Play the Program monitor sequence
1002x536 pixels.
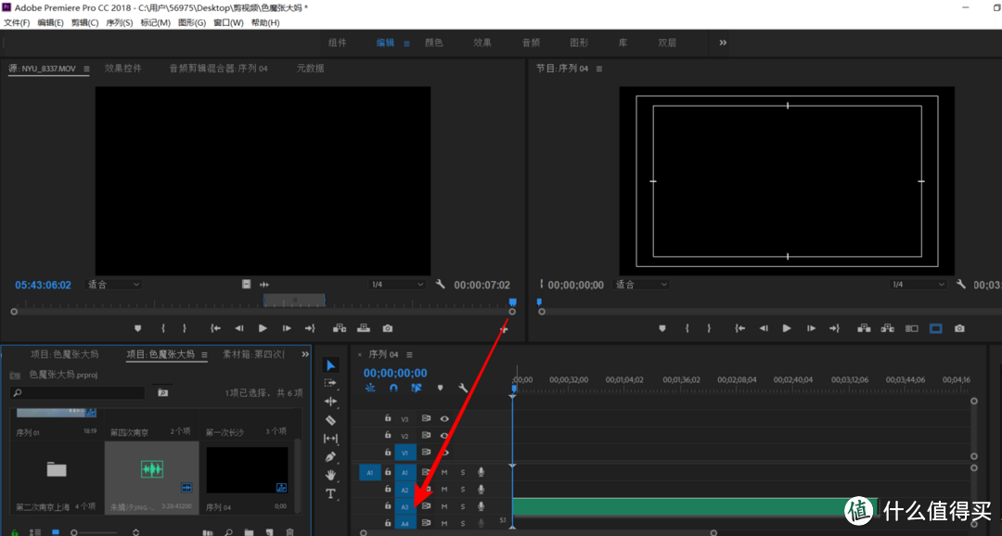point(787,328)
